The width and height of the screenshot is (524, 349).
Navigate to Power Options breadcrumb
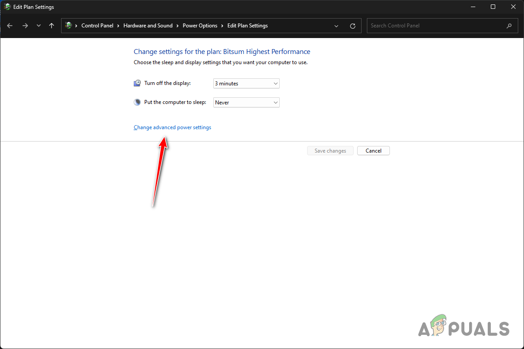[x=200, y=25]
